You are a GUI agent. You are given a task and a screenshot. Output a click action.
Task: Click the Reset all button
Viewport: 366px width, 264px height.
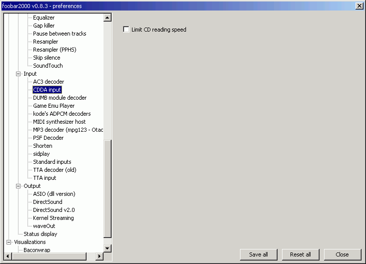300,254
